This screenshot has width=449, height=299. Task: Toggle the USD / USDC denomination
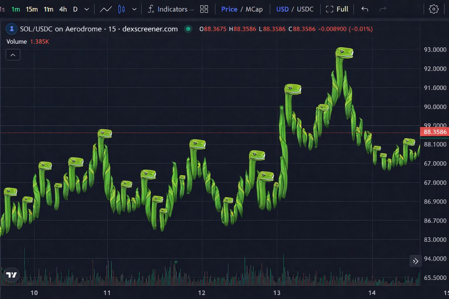tap(295, 9)
